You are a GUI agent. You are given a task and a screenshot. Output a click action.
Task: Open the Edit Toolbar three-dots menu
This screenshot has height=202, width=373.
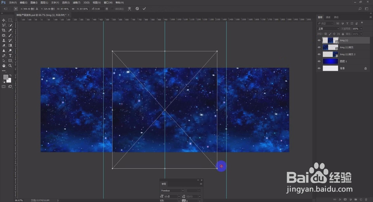(4, 71)
